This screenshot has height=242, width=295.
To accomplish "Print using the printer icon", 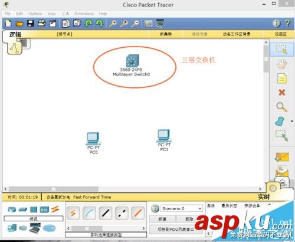I will coord(42,23).
